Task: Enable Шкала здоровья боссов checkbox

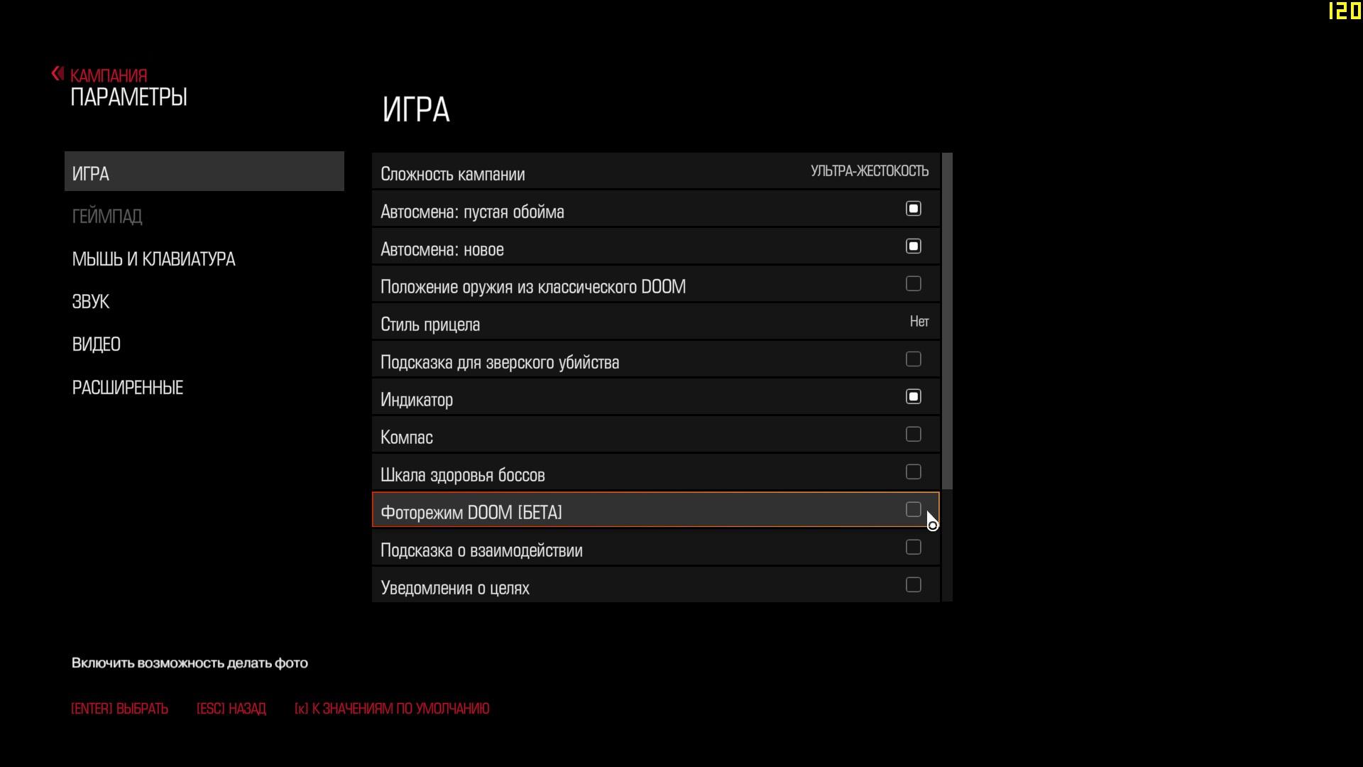Action: pos(914,472)
